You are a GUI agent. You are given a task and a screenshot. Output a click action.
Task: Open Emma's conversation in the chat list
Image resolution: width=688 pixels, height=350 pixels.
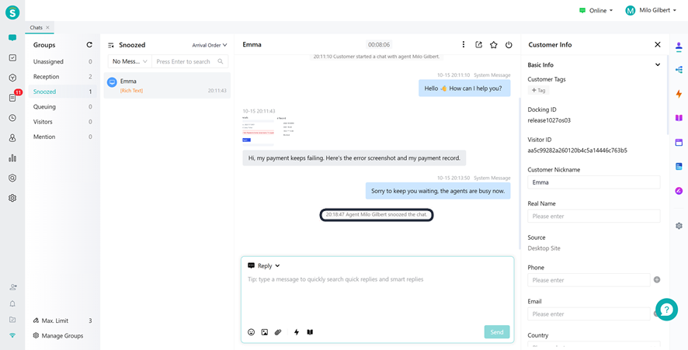coord(167,85)
